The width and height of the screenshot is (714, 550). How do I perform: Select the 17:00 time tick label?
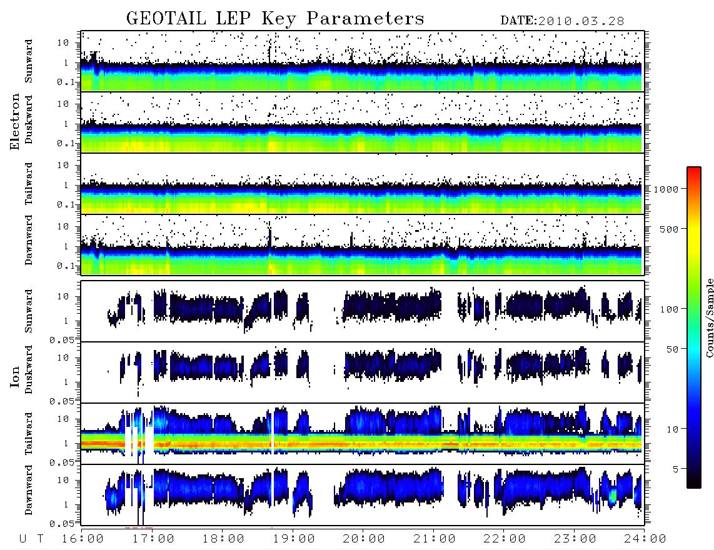click(153, 539)
